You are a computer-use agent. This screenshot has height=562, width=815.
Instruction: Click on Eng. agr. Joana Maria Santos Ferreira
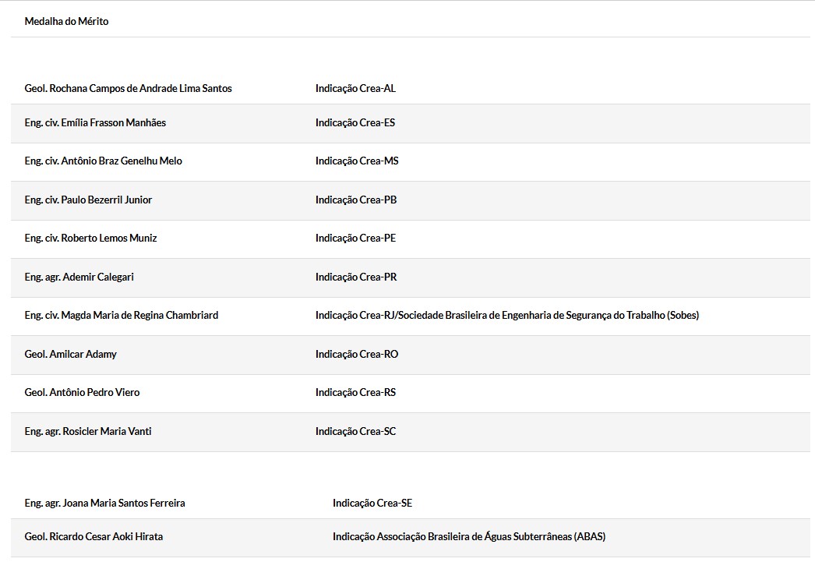coord(104,504)
